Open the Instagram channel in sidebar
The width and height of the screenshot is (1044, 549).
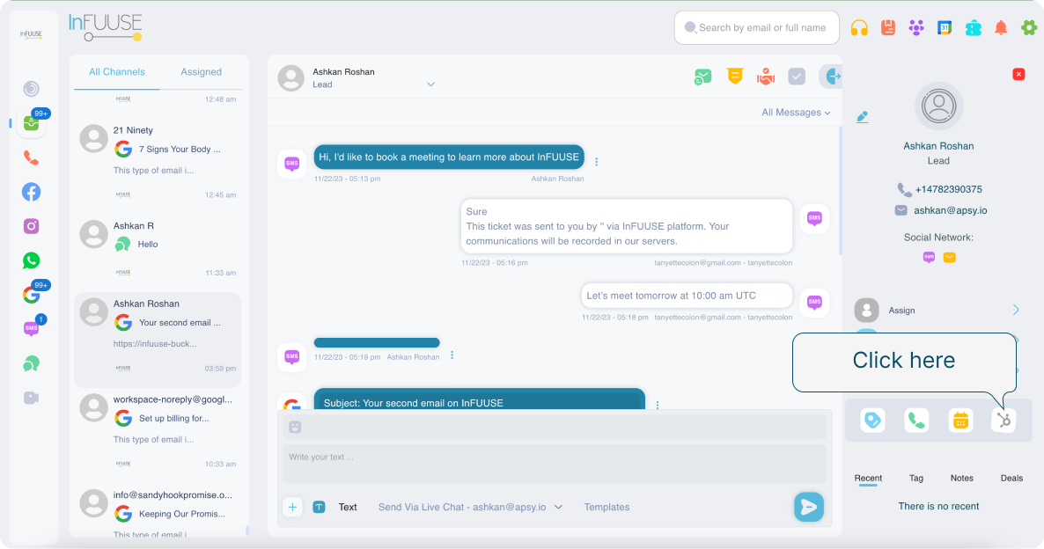[x=31, y=226]
